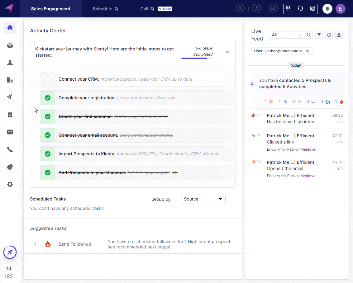Open the Group by Source dropdown
Image resolution: width=353 pixels, height=283 pixels.
pyautogui.click(x=203, y=199)
